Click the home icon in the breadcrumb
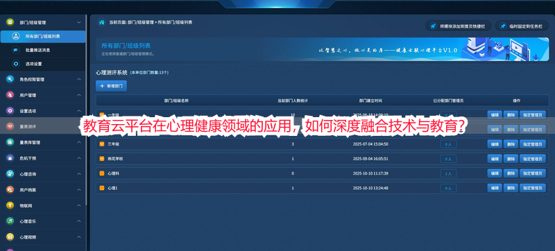 pyautogui.click(x=101, y=22)
